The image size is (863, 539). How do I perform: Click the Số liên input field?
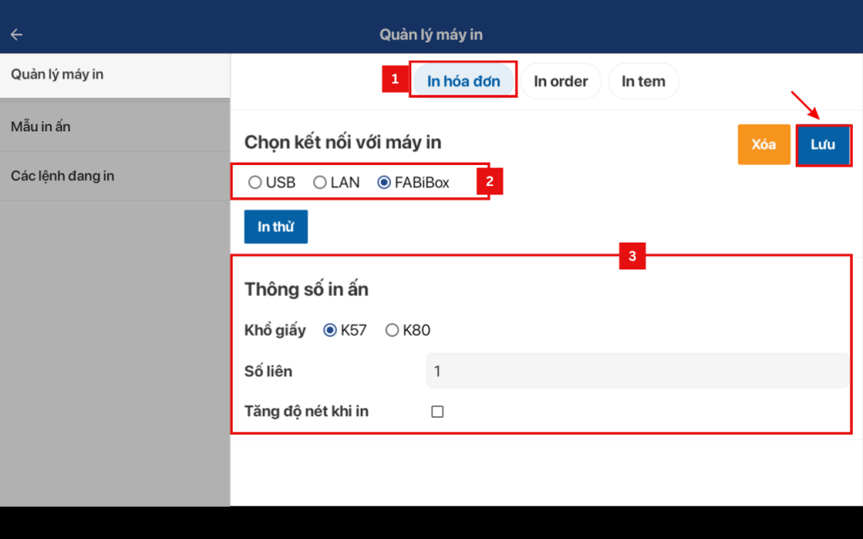pyautogui.click(x=636, y=371)
